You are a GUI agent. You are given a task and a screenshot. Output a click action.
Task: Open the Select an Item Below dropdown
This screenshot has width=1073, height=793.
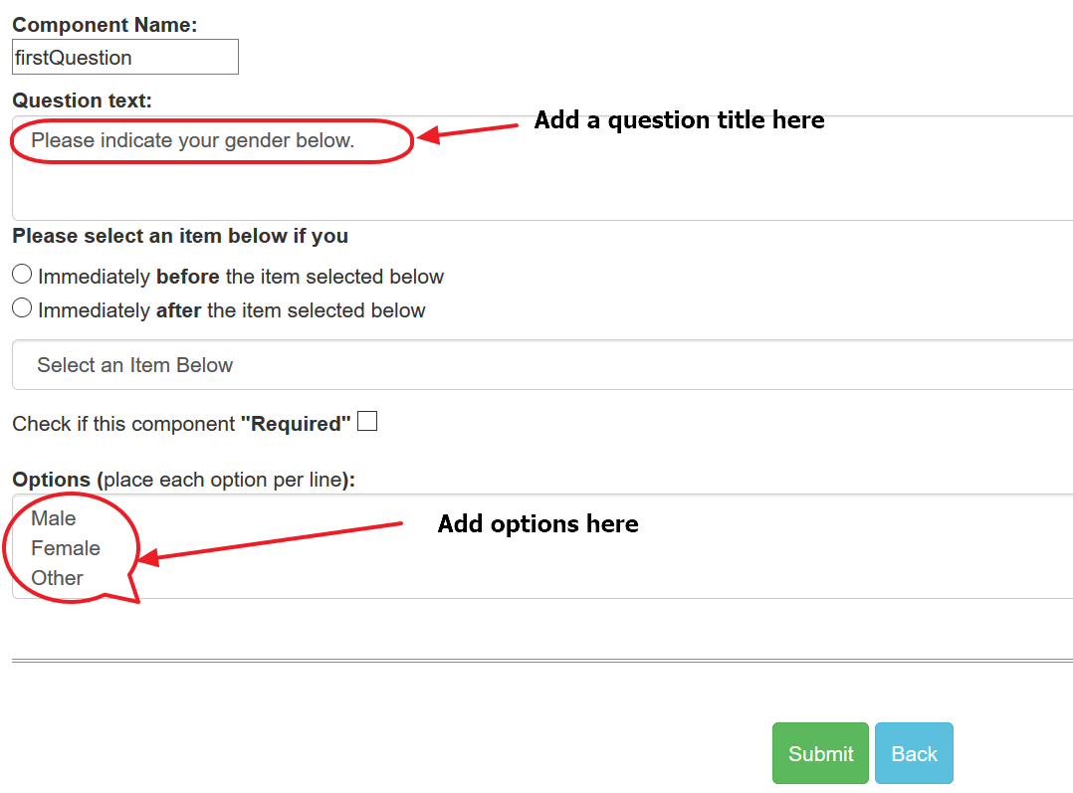click(x=541, y=365)
